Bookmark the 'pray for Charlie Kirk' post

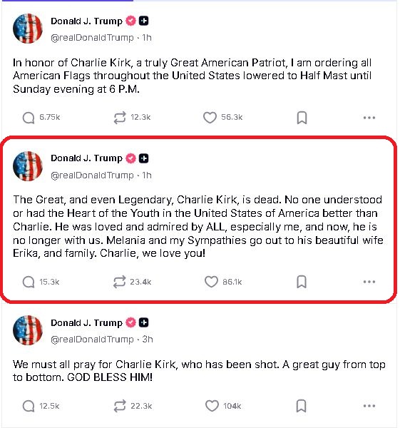301,406
